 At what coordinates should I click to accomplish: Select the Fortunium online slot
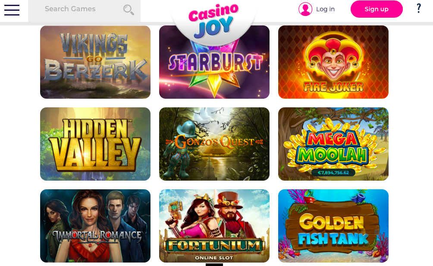[x=214, y=226]
